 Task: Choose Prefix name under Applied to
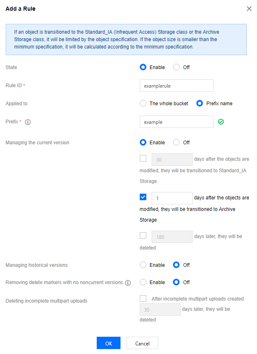point(200,103)
